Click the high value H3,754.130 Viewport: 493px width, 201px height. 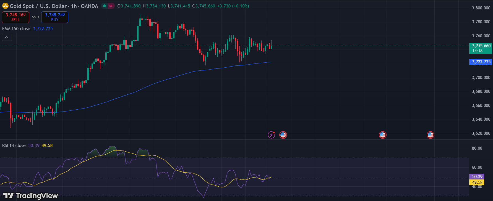[x=154, y=6]
